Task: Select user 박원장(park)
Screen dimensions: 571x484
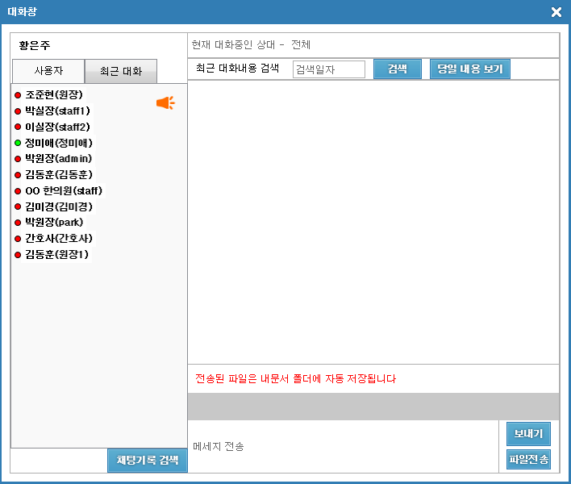Action: click(x=54, y=223)
